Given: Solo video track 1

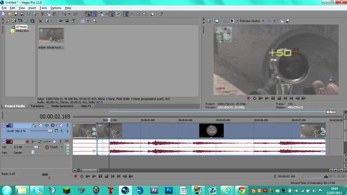Looking at the screenshot, I should [68, 125].
